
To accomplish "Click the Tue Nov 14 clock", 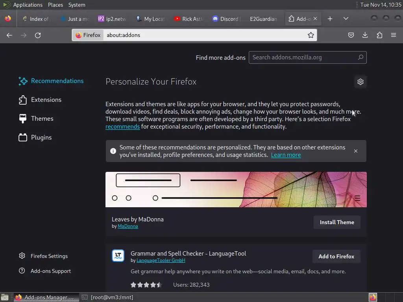I will (381, 5).
